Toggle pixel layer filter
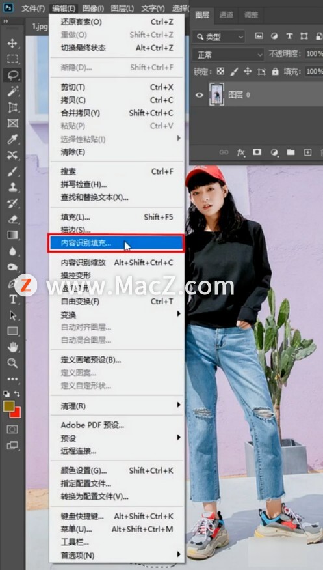 259,36
